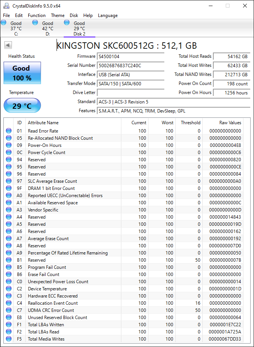Click the Transfer Mode field
The width and height of the screenshot is (254, 347).
pyautogui.click(x=130, y=84)
